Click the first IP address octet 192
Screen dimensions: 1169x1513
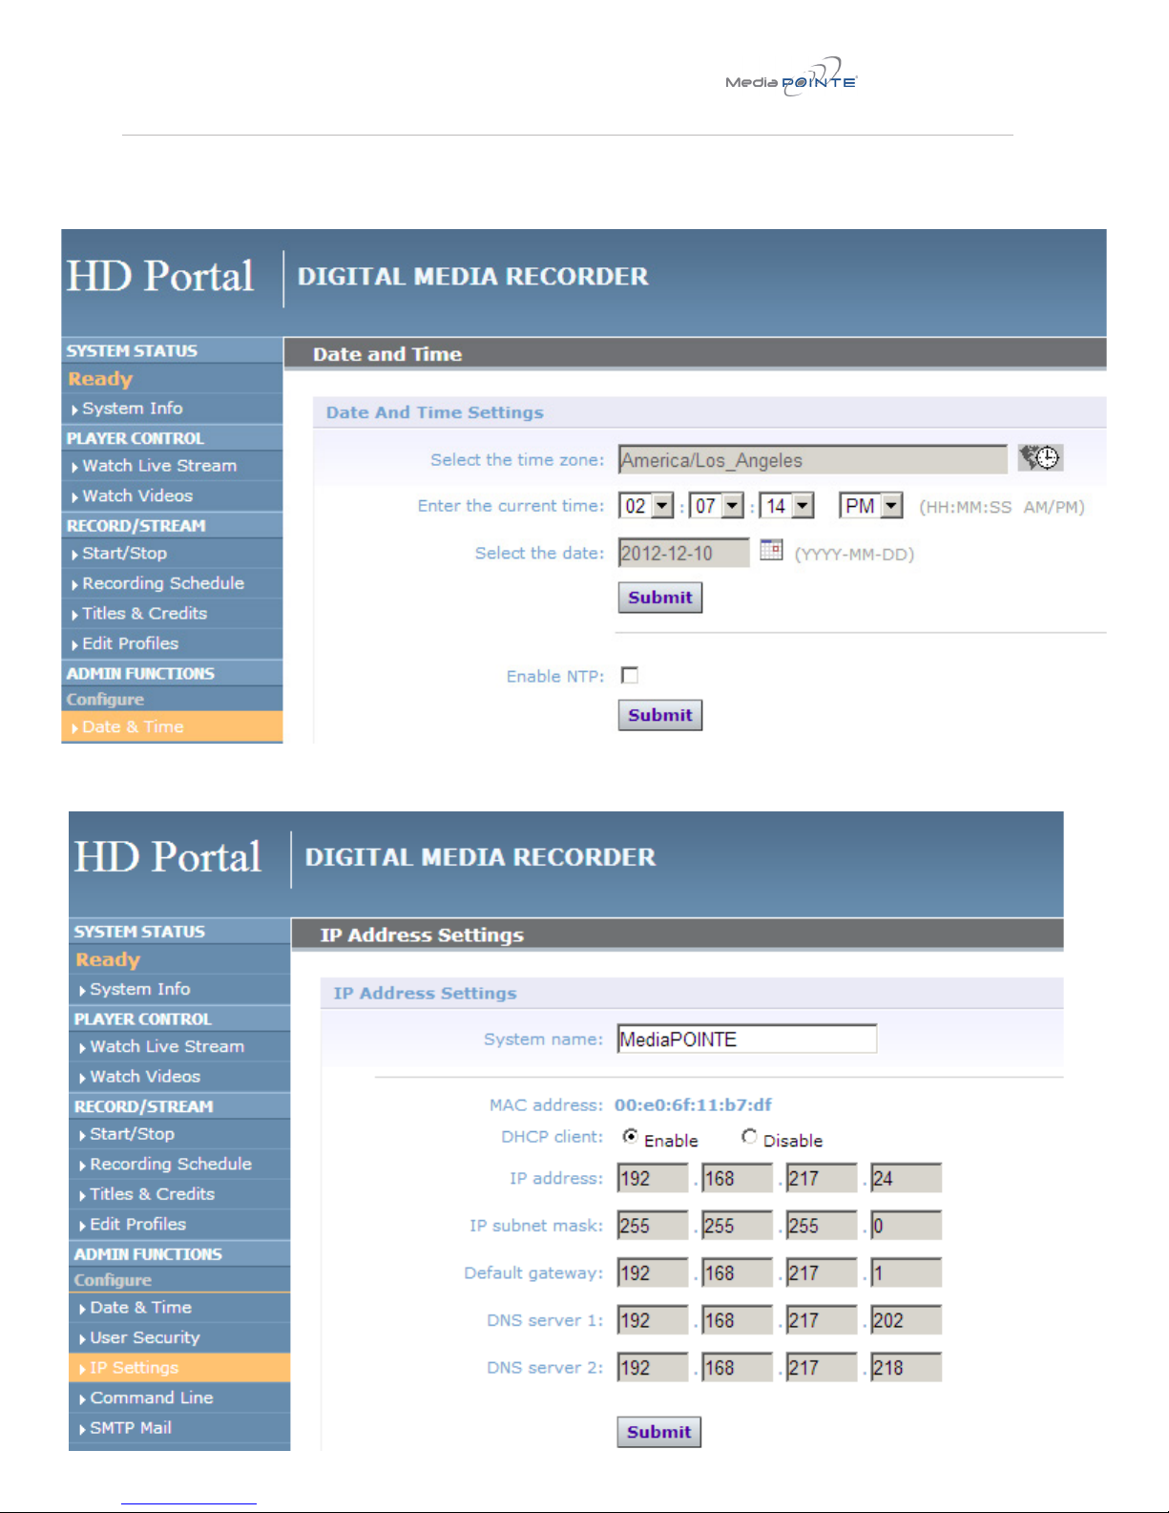(653, 1178)
